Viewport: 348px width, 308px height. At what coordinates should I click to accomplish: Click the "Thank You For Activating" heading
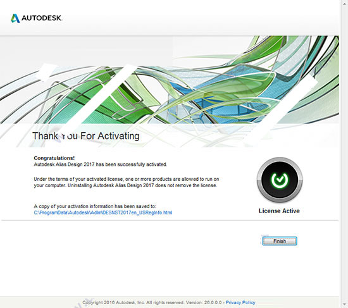pyautogui.click(x=86, y=136)
